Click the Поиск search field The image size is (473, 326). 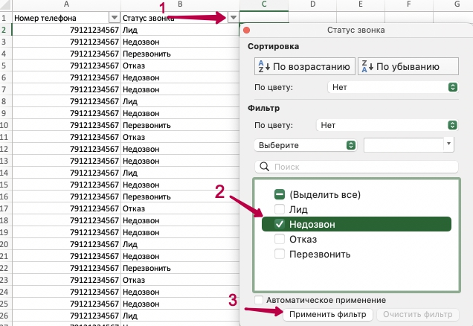(x=356, y=167)
